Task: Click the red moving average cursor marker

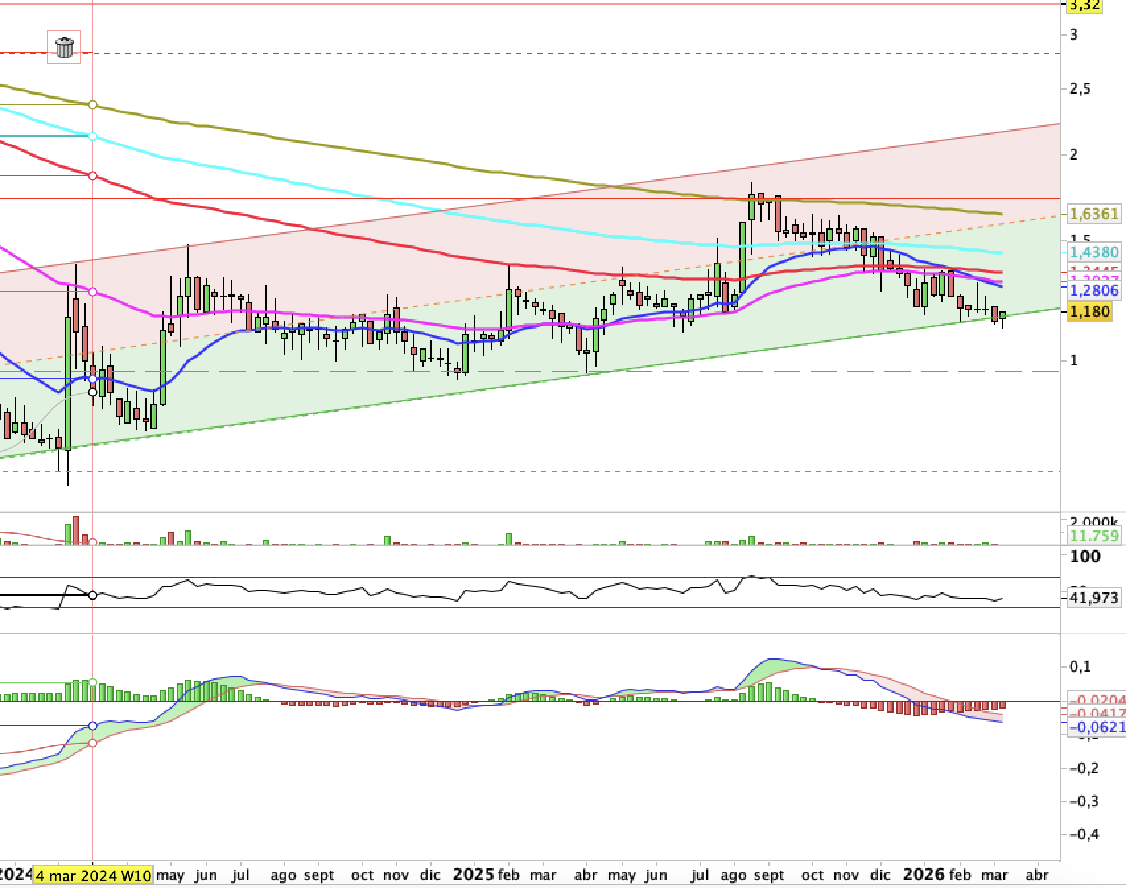Action: click(92, 176)
